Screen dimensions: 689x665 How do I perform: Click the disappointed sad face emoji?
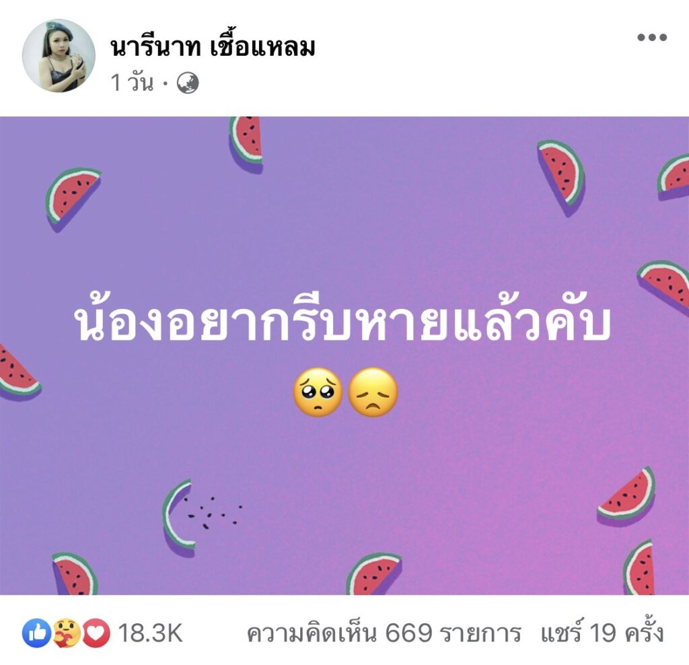click(373, 392)
